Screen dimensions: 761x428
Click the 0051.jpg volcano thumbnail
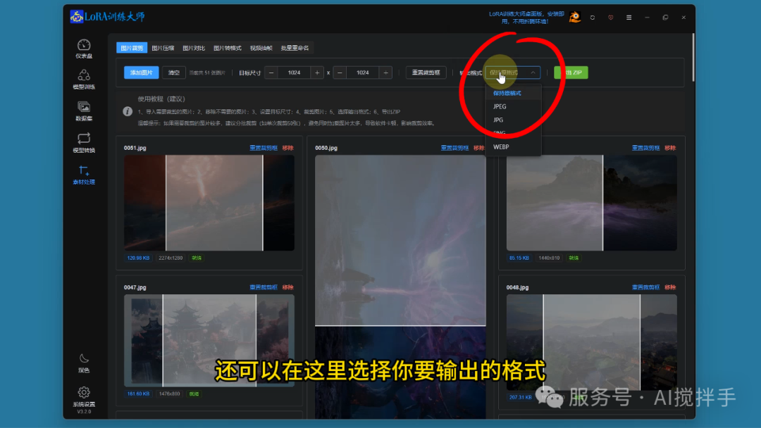tap(209, 203)
